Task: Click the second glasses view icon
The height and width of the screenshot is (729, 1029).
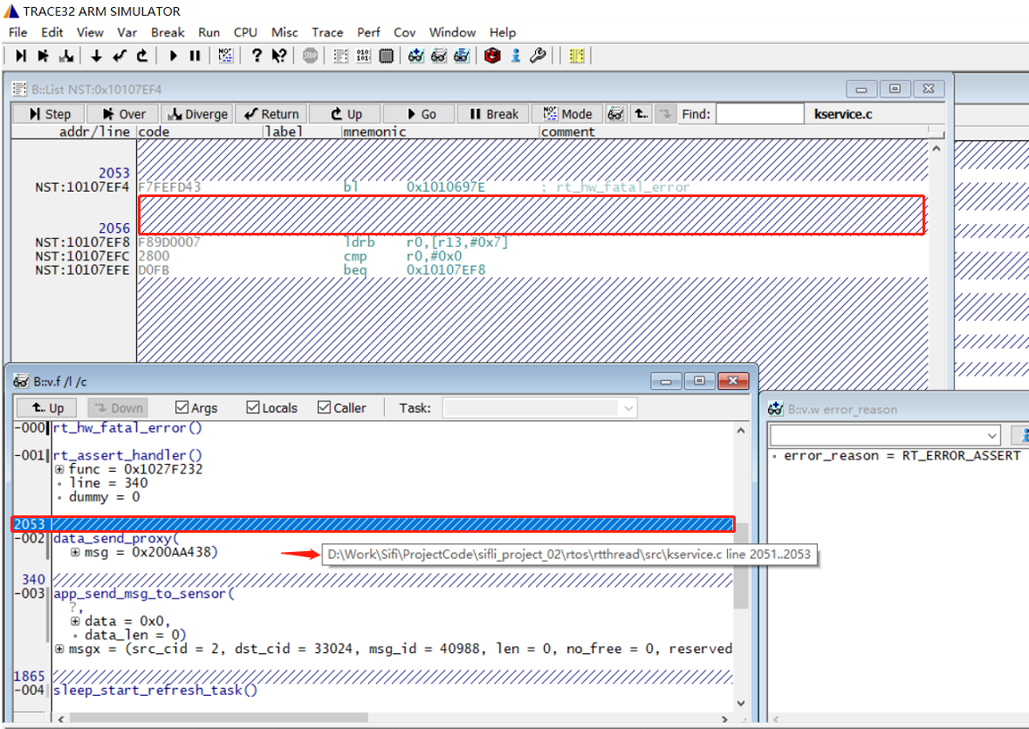Action: pyautogui.click(x=439, y=56)
